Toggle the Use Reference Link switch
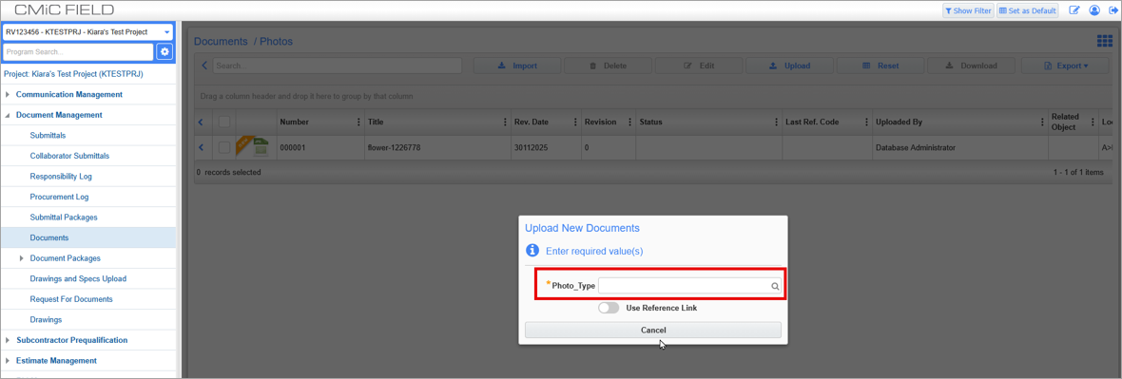1122x379 pixels. [x=609, y=308]
